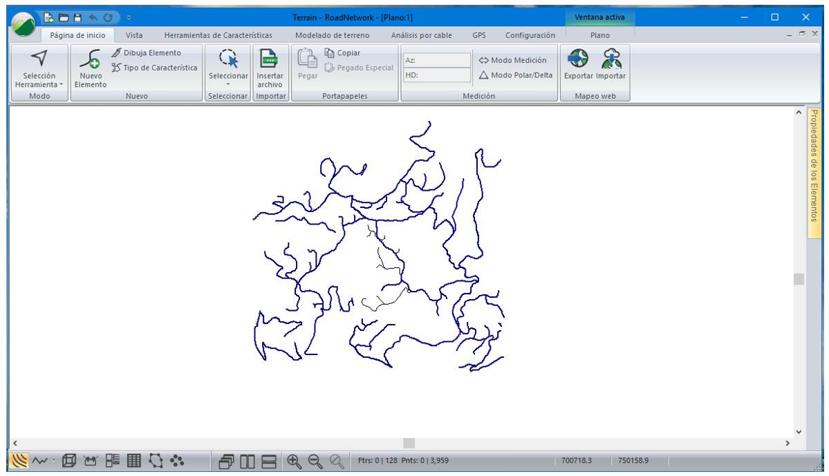Click Tipo de Característica button

(x=154, y=68)
